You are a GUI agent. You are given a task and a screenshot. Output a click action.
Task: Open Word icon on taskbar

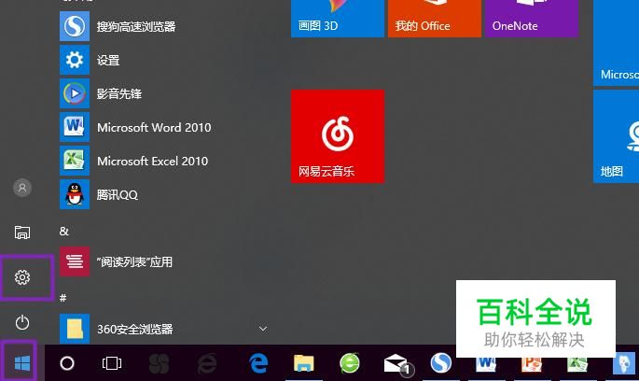(486, 365)
